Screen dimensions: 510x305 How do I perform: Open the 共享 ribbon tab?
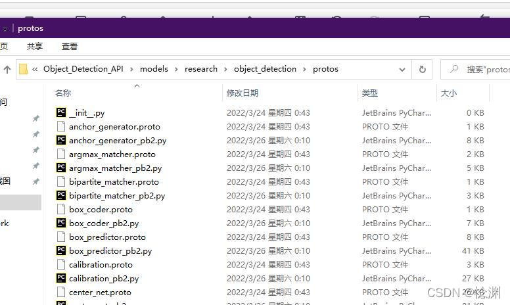[34, 47]
